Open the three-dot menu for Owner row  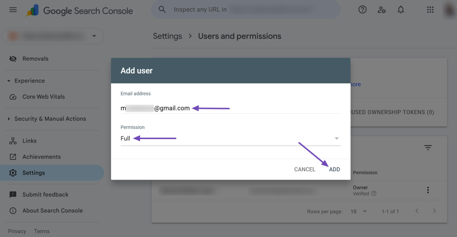428,190
